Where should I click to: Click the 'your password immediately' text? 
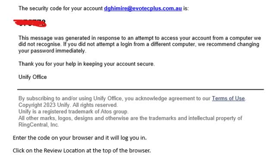[x=52, y=51]
